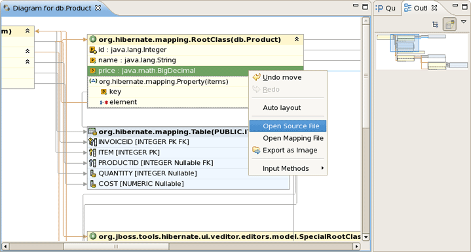Open the Outline view menu arrow
Screen dimensions: 471x252
tap(464, 22)
